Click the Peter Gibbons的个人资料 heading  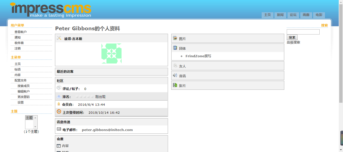[x=88, y=28]
